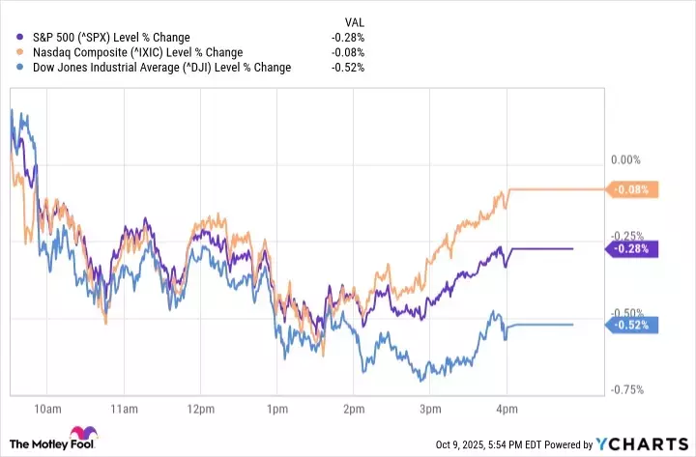This screenshot has width=696, height=457.
Task: Click the orange -0.08% end-of-line tag
Action: 632,189
